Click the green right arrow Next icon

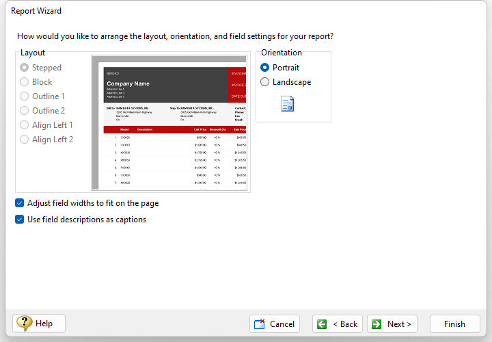377,324
